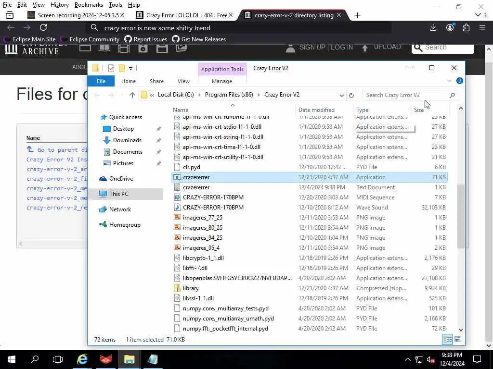Open the Home ribbon tab

[128, 81]
